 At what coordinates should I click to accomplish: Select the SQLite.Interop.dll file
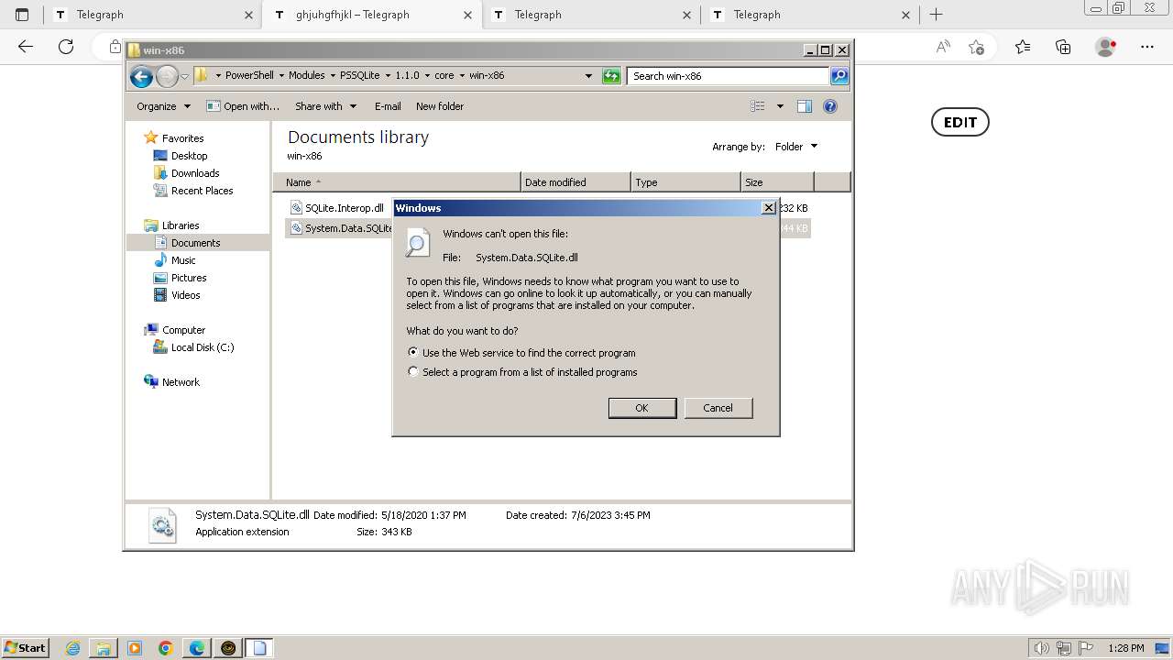(336, 208)
